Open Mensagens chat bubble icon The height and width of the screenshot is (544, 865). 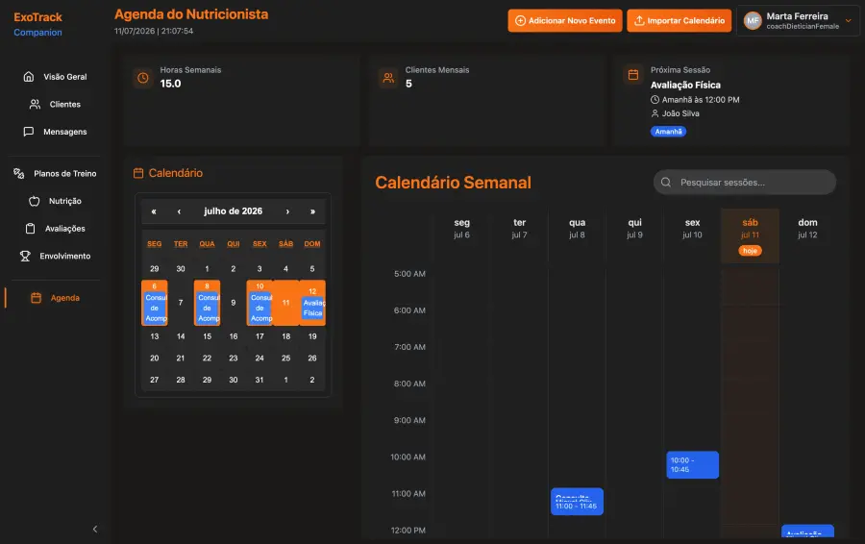pos(29,132)
